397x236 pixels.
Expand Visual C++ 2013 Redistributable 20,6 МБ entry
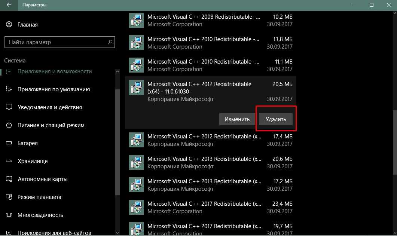point(210,162)
